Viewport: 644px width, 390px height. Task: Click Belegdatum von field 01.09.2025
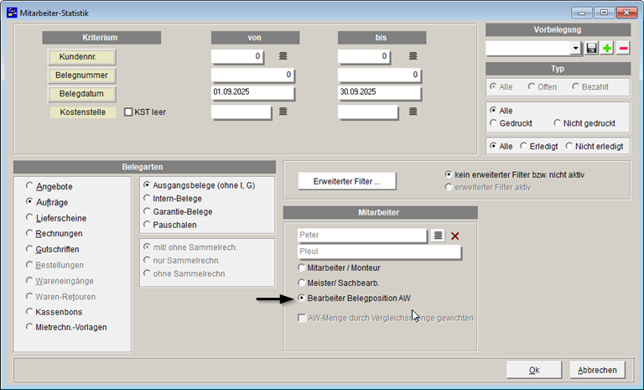[252, 92]
